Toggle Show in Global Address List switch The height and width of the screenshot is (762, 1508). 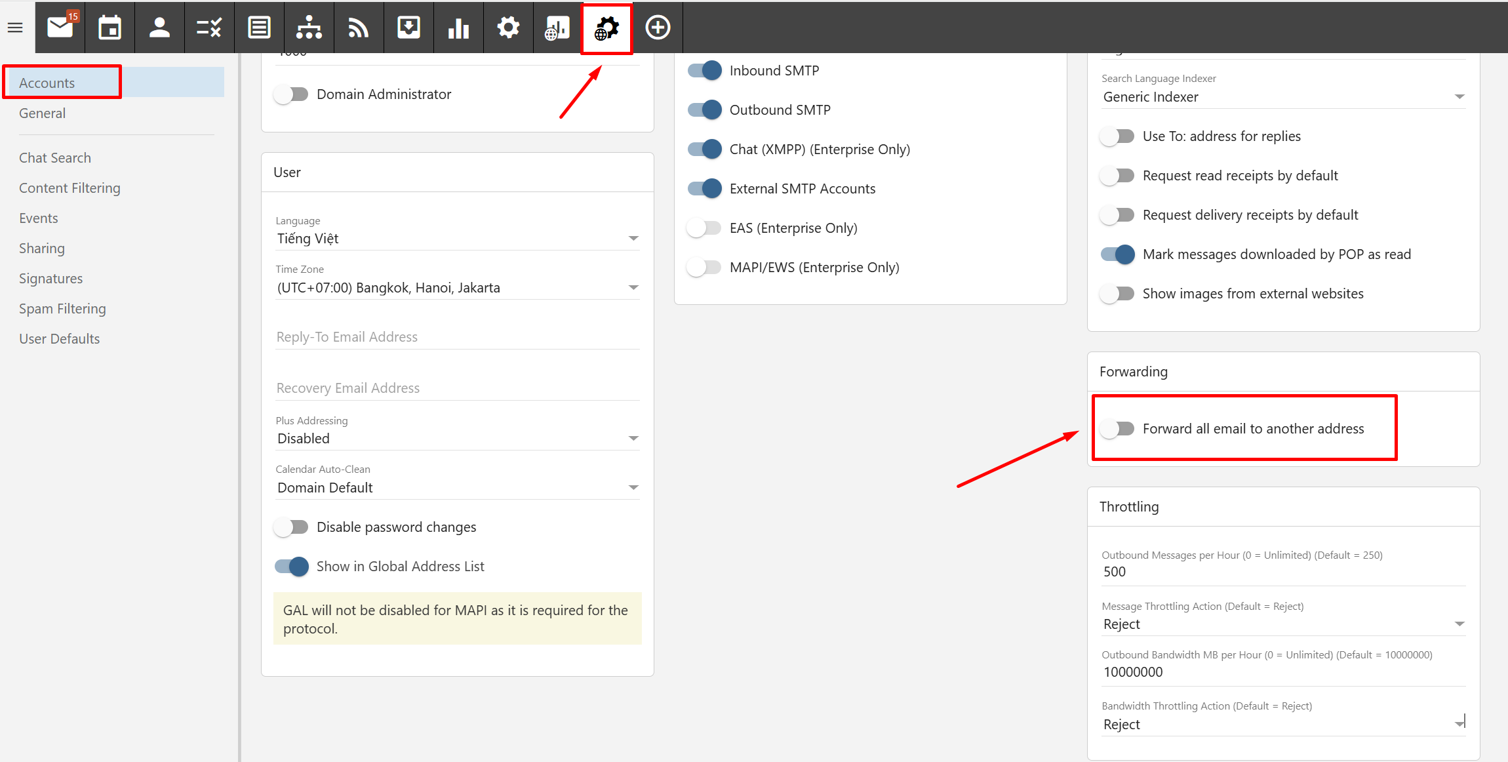tap(292, 567)
